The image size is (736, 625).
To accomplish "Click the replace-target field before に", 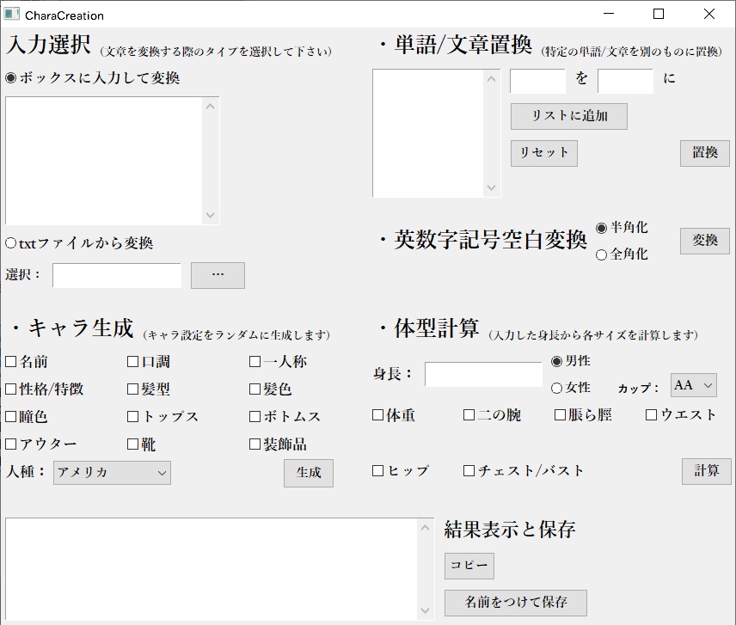I will [x=626, y=81].
